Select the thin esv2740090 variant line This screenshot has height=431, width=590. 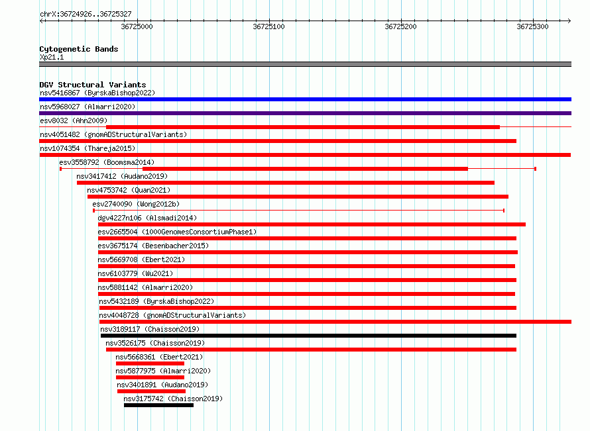click(299, 211)
